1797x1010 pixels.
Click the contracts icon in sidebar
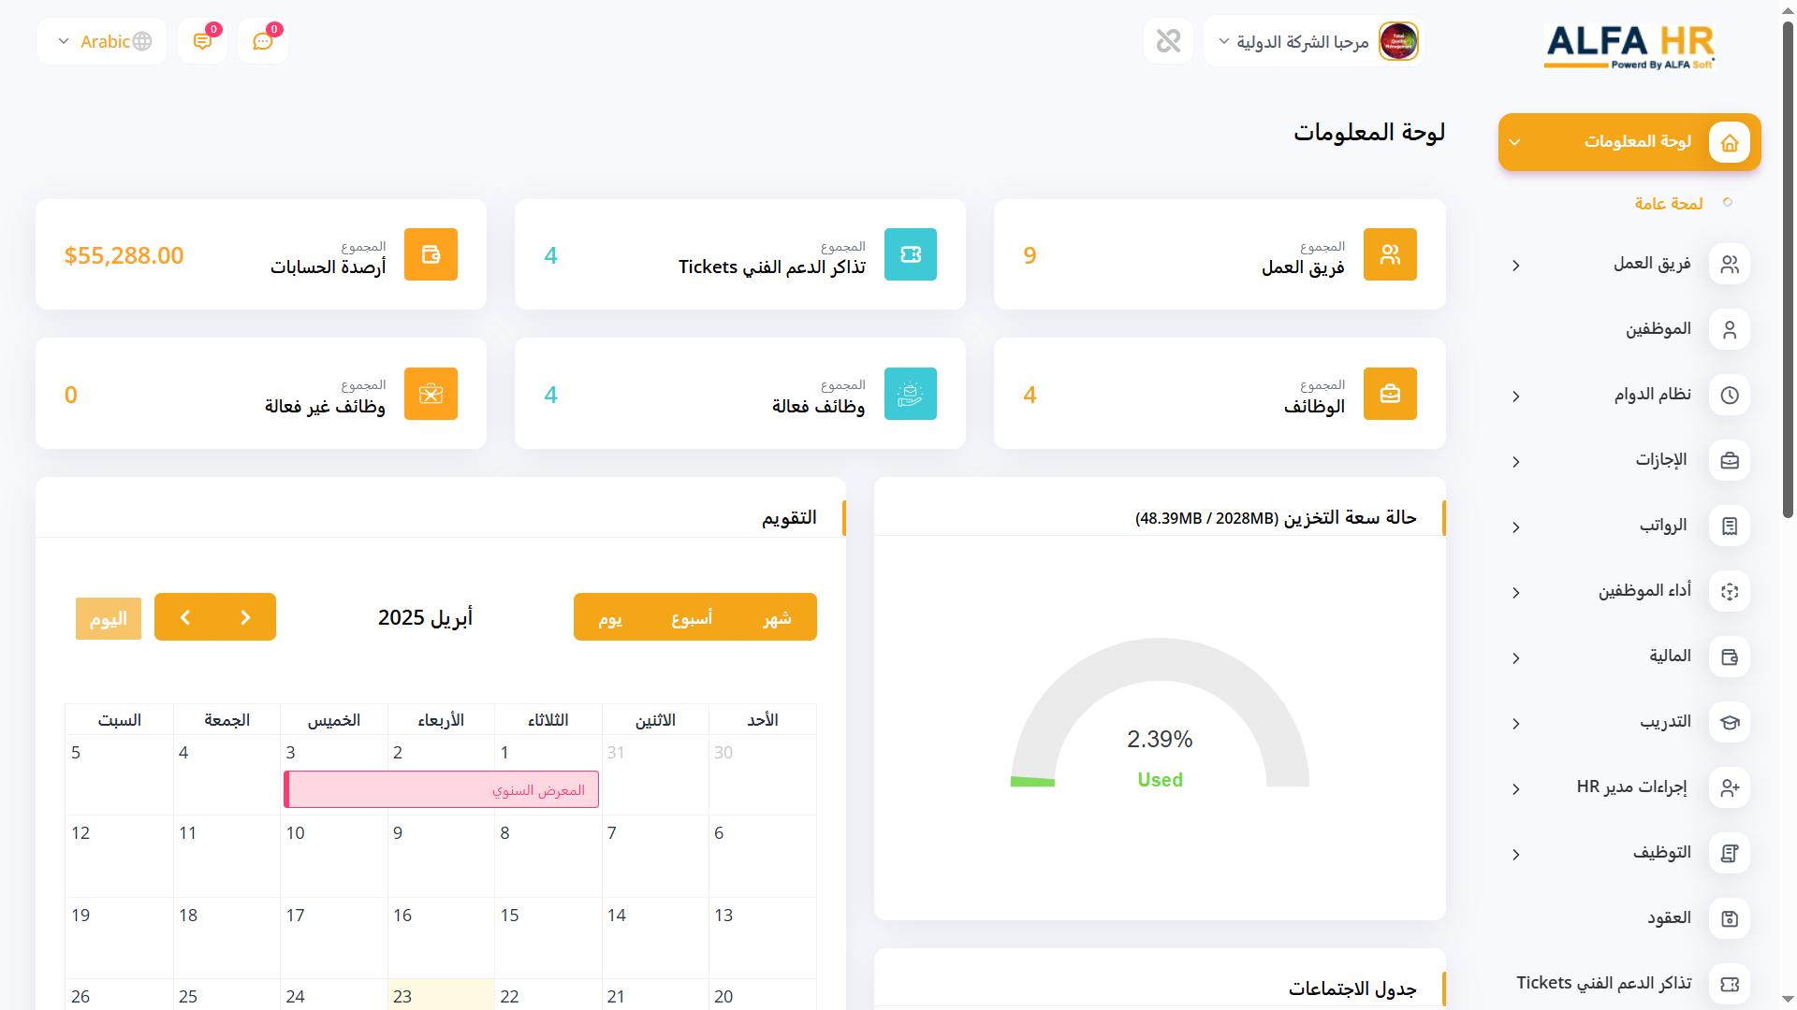point(1729,918)
